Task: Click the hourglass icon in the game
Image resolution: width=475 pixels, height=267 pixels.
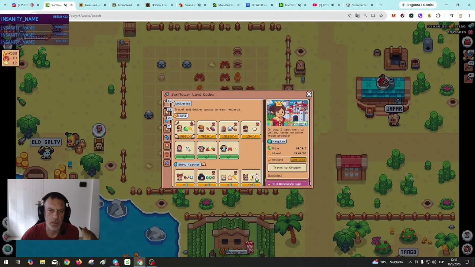Action: 467,235
